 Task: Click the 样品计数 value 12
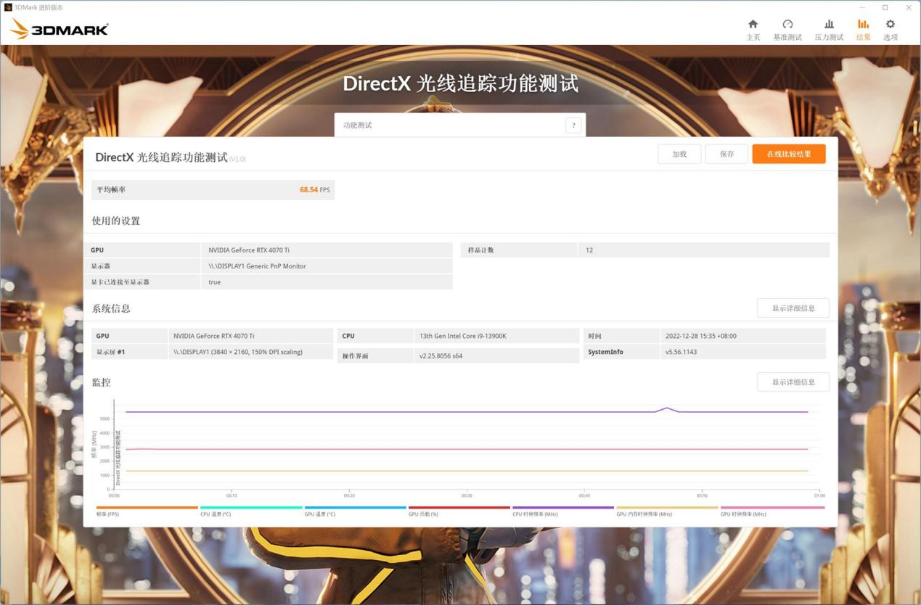[x=589, y=250]
